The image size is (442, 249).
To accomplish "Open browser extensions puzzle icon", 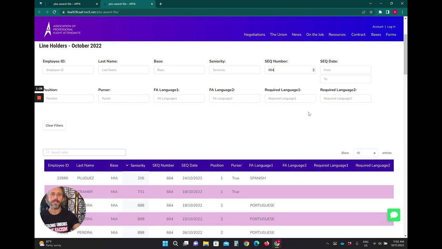I will coord(380,12).
